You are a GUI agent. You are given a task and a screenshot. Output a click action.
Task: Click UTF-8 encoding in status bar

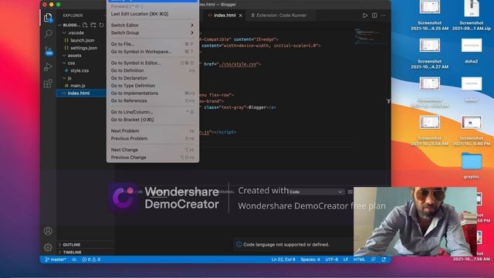331,259
